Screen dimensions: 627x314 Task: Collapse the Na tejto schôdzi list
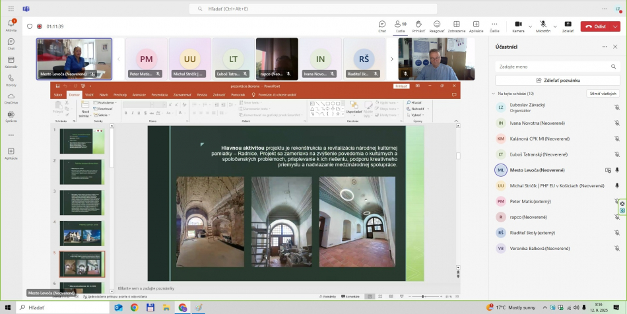(x=494, y=94)
